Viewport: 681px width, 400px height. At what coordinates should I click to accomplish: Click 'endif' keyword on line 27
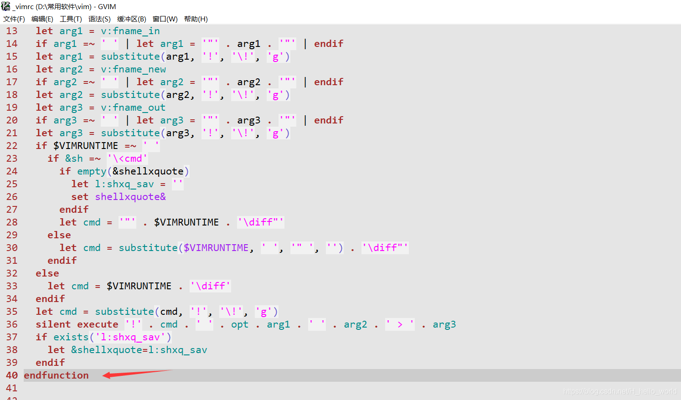point(74,210)
